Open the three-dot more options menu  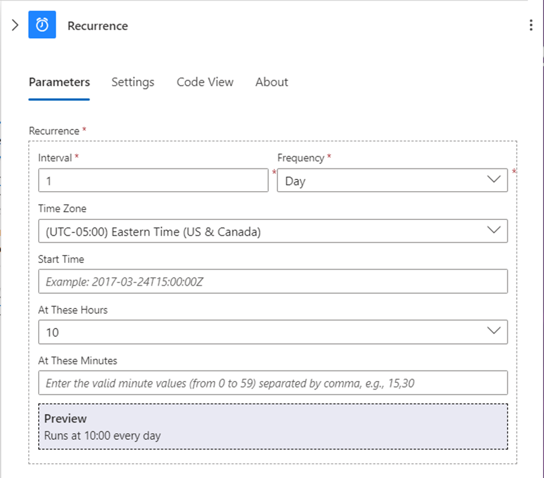(x=531, y=25)
